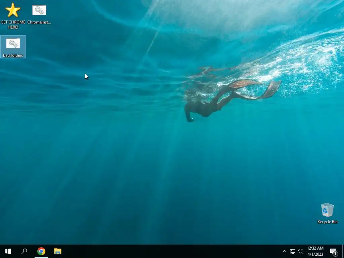Show hidden system tray icons
The height and width of the screenshot is (258, 344).
click(x=284, y=251)
